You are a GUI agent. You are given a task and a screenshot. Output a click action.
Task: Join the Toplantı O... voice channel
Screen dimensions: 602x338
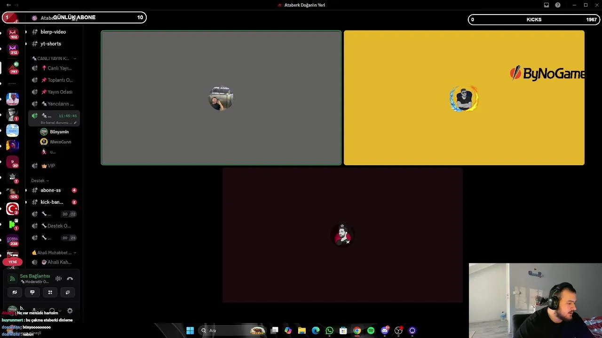click(54, 80)
